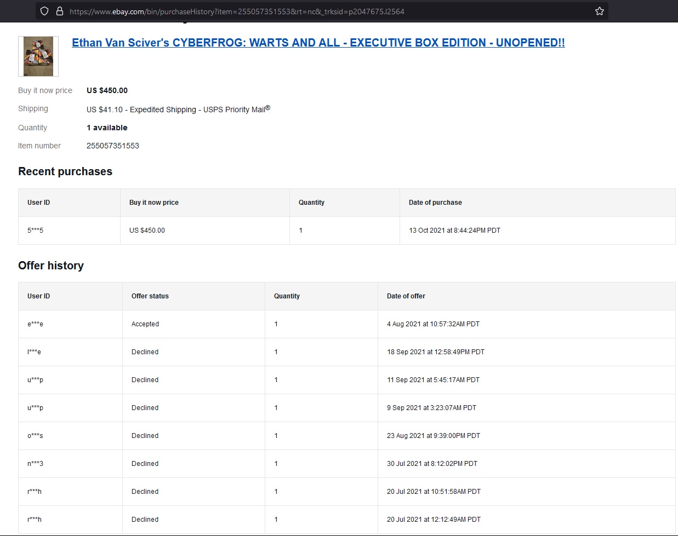The image size is (678, 536).
Task: Select buyer user ID 5***5
Action: point(35,230)
